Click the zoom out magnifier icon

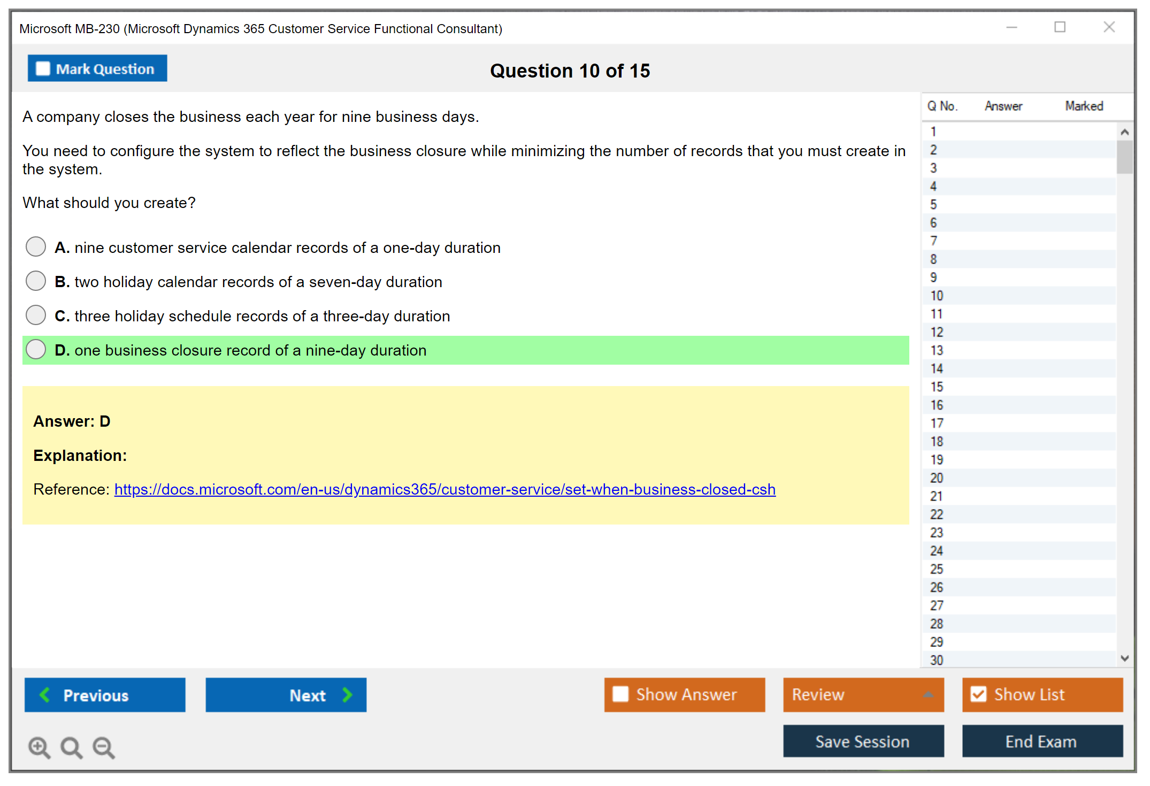(x=103, y=747)
